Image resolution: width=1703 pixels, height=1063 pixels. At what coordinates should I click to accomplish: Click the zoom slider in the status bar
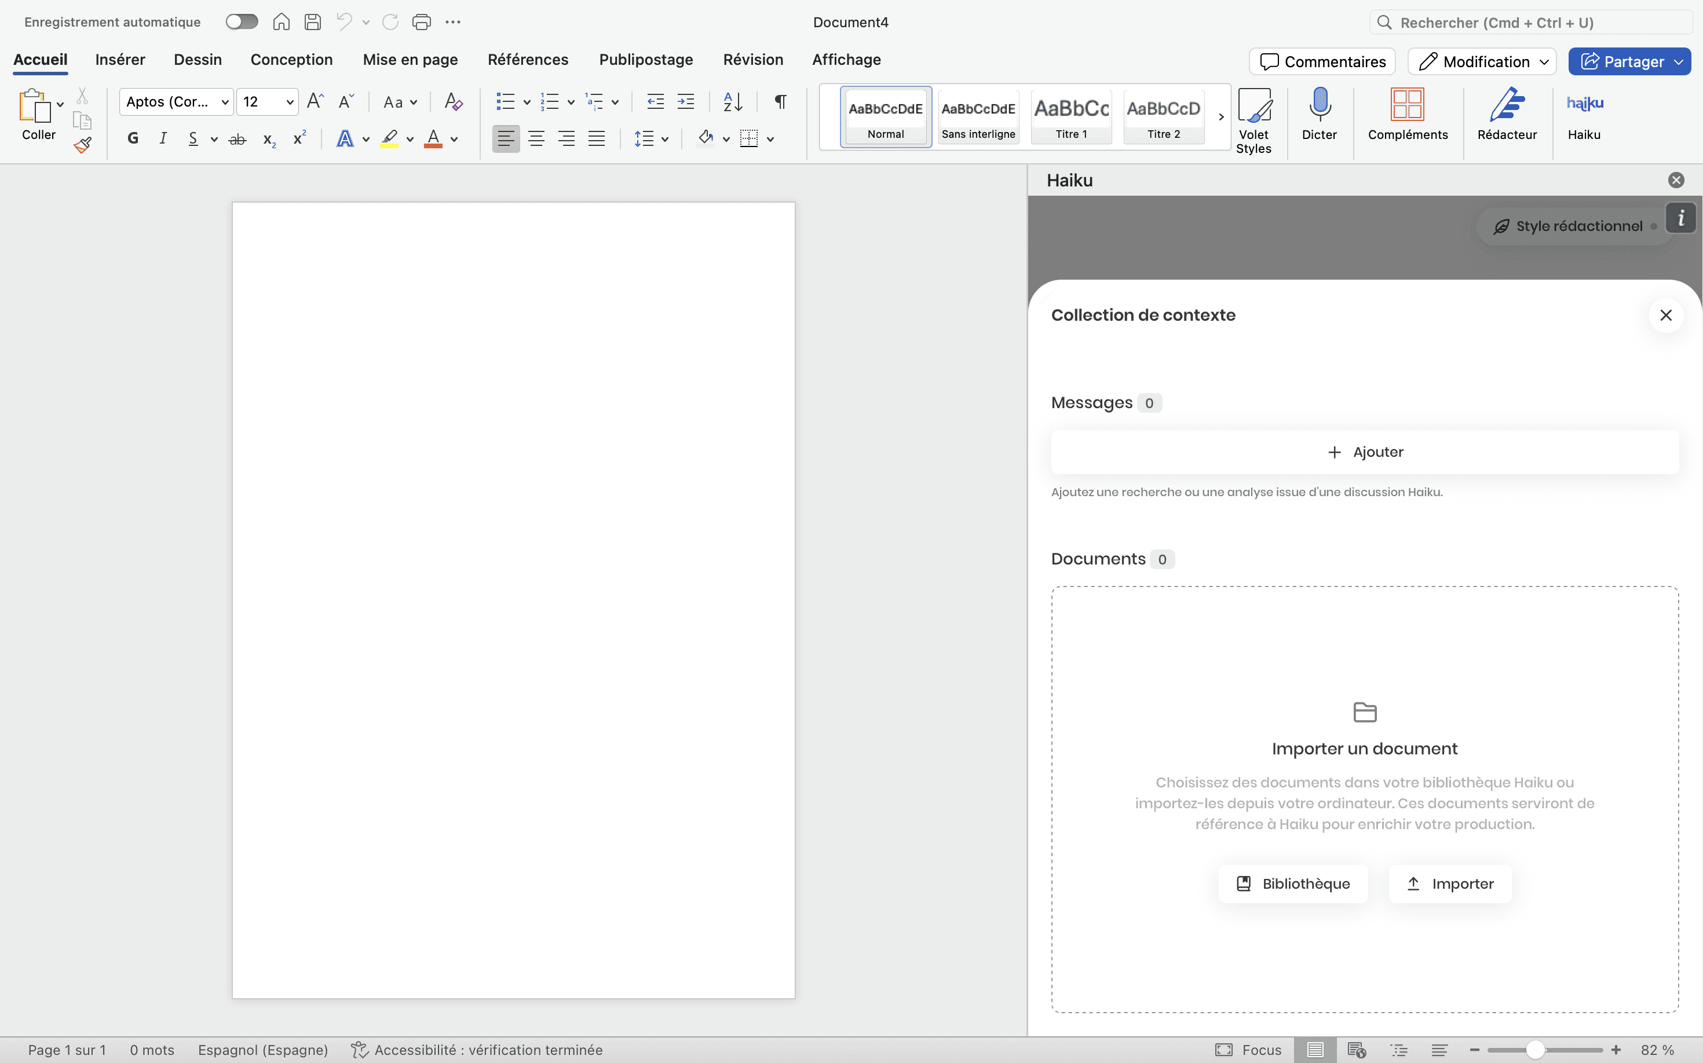tap(1535, 1050)
